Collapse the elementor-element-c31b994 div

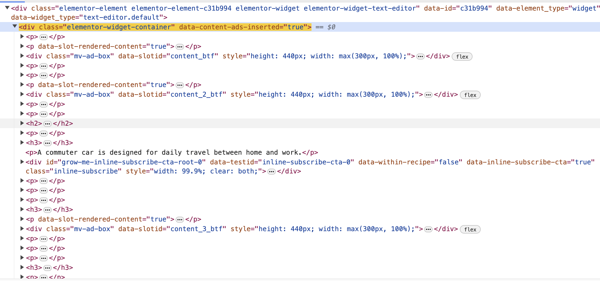point(7,8)
